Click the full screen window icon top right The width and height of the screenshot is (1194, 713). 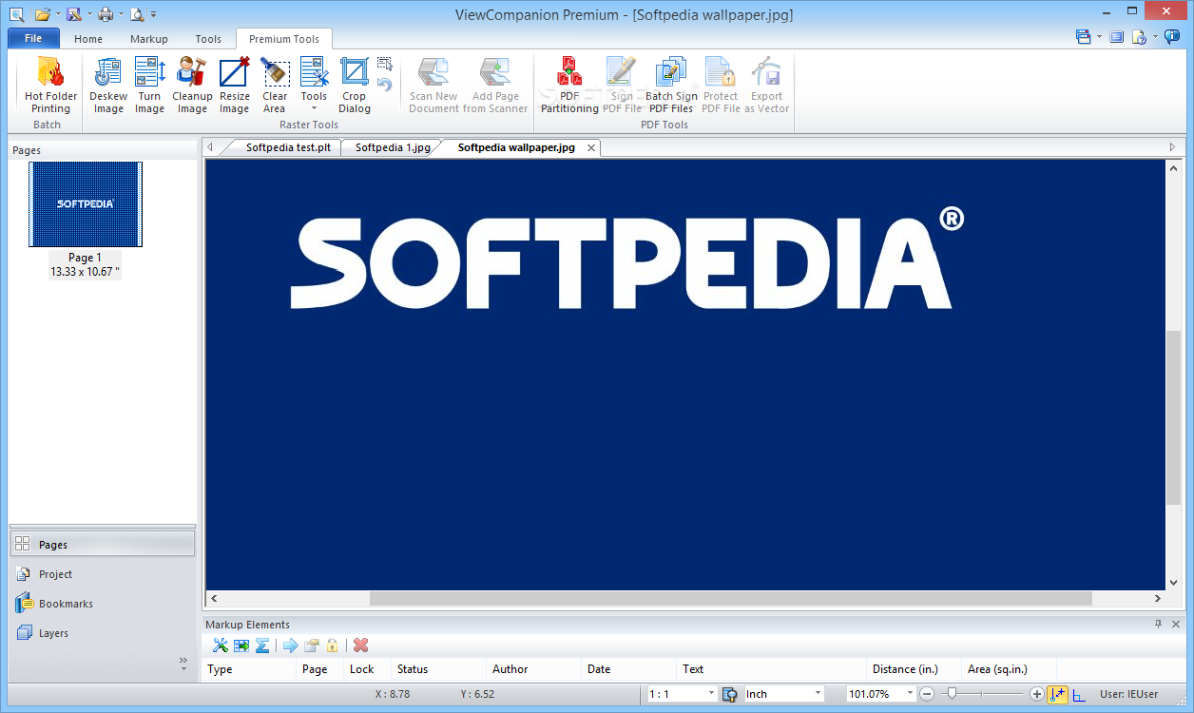click(x=1116, y=37)
